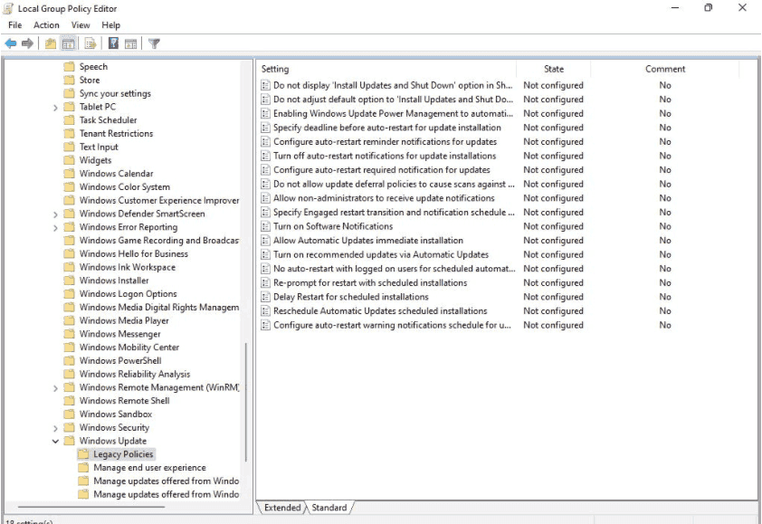The image size is (762, 524).
Task: Select Windows Hello for Business in tree
Action: (134, 253)
